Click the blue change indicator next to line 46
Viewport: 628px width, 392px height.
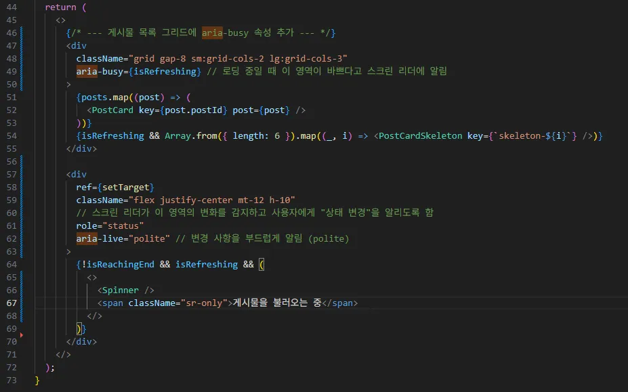21,32
